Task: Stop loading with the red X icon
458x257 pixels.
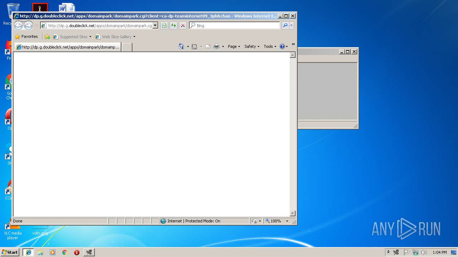Action: tap(183, 25)
